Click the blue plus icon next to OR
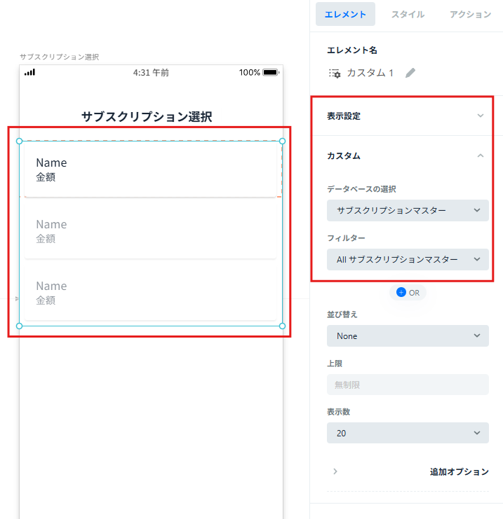This screenshot has height=519, width=503. (x=401, y=292)
